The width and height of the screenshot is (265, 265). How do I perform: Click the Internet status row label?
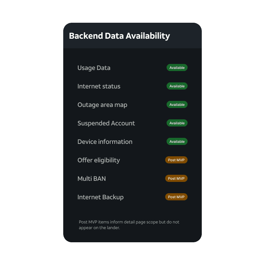pos(99,86)
